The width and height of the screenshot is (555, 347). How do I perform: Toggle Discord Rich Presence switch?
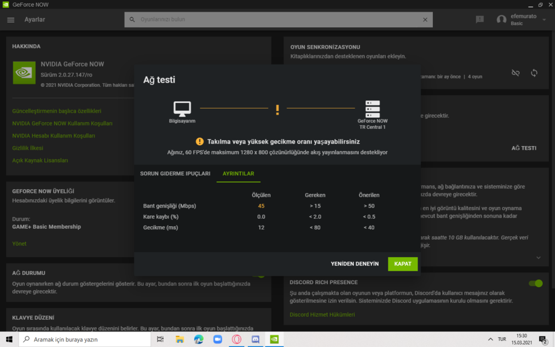point(535,284)
